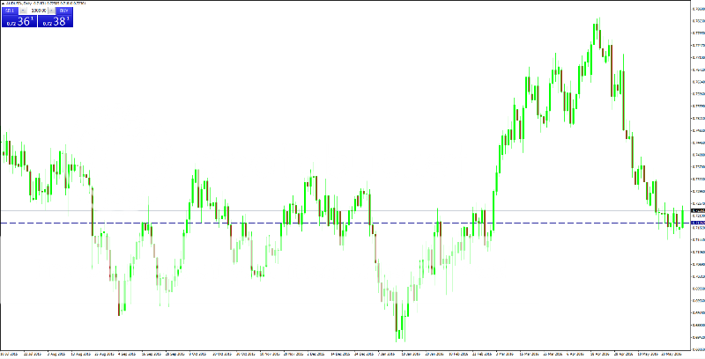Viewport: 705px width, 359px height.
Task: Select the blue dashed horizontal line
Action: (x=345, y=223)
